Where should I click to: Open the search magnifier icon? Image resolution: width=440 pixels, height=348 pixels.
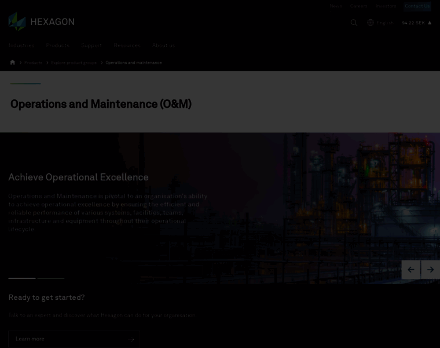point(354,23)
